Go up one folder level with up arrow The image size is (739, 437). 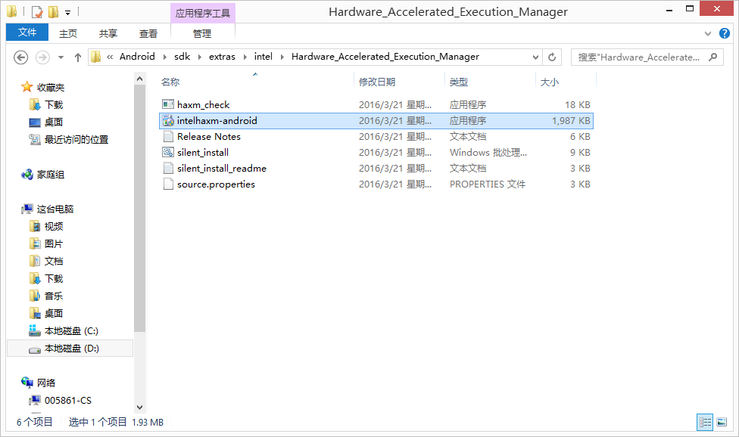point(78,57)
